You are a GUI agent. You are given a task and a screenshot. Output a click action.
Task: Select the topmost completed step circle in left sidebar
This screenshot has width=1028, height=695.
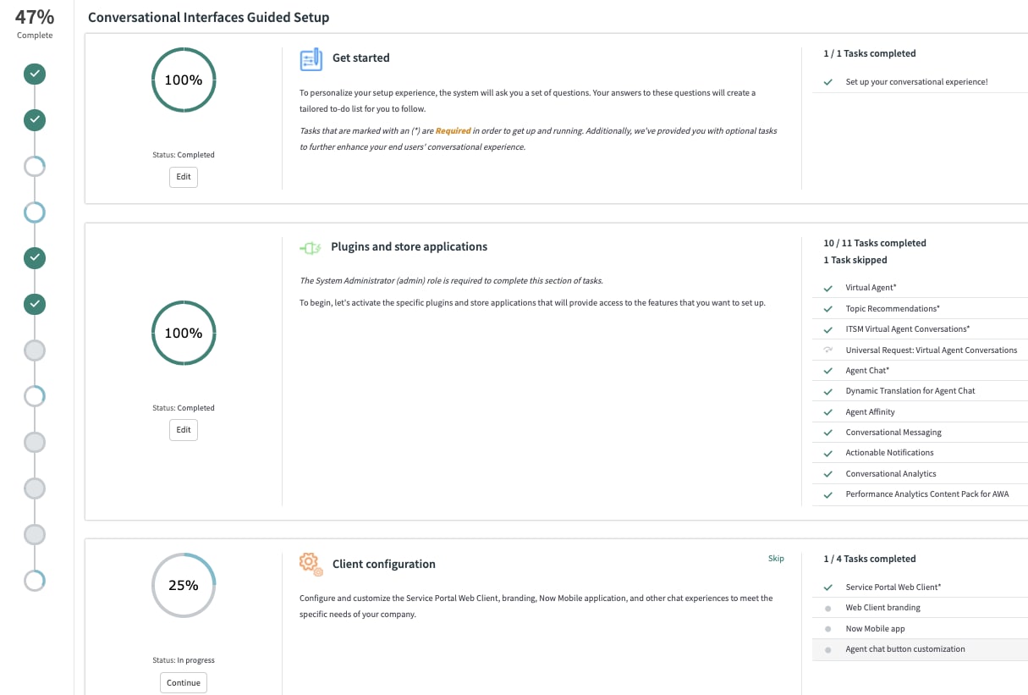click(34, 74)
